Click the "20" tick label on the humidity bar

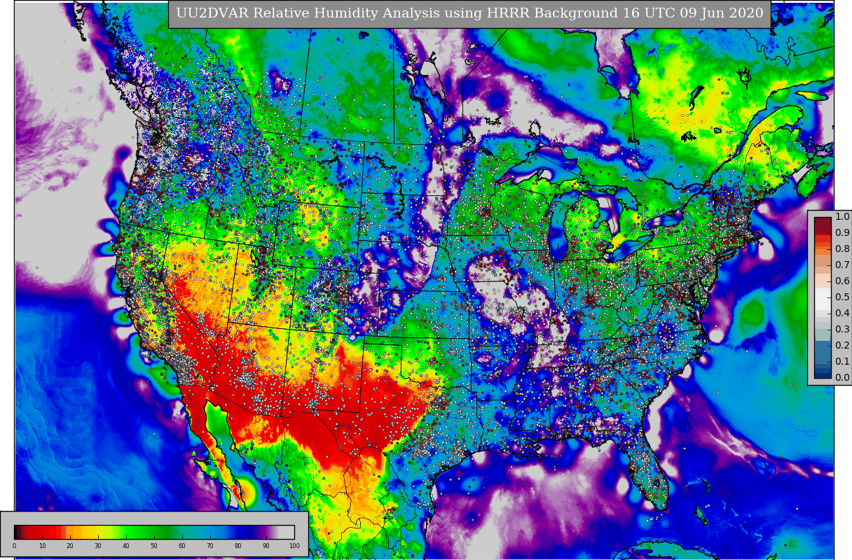pyautogui.click(x=70, y=546)
